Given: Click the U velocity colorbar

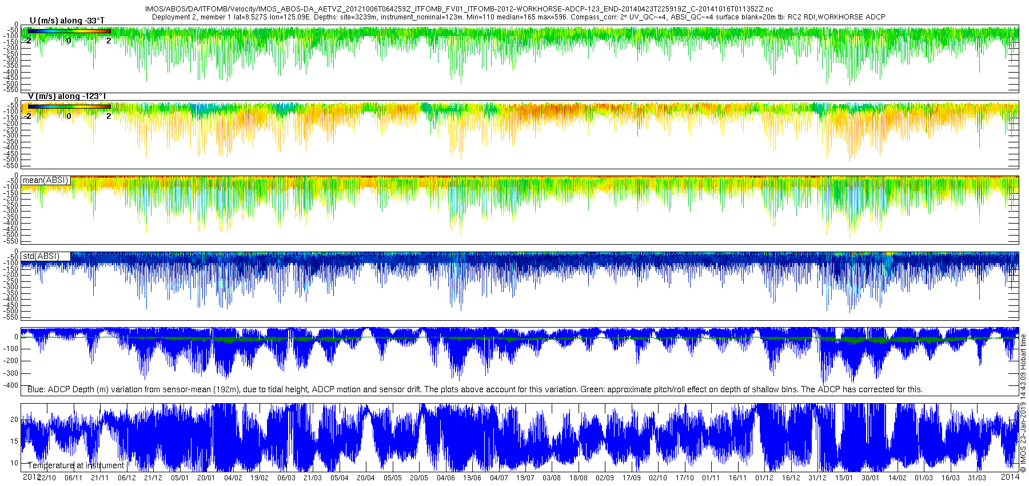Looking at the screenshot, I should click(x=69, y=31).
